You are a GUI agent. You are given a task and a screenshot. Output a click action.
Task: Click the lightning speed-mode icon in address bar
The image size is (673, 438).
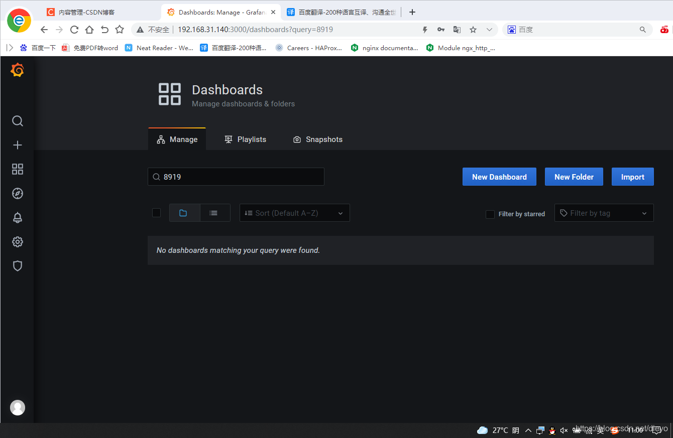(425, 30)
